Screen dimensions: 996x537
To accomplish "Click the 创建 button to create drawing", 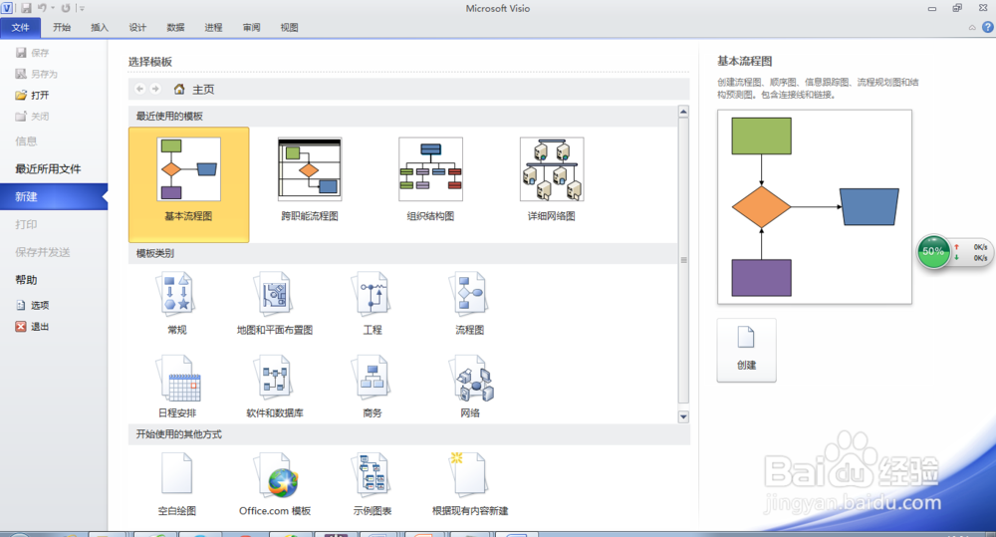I will click(x=746, y=350).
